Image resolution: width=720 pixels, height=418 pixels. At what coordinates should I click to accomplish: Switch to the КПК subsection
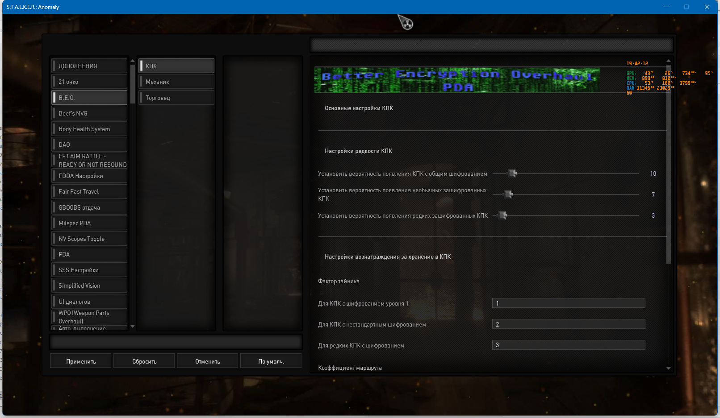click(x=176, y=66)
